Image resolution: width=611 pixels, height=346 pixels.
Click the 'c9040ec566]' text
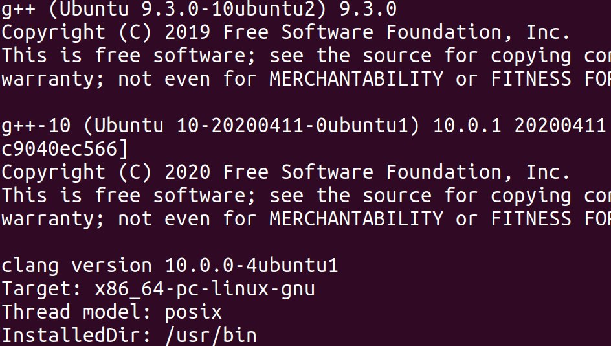pyautogui.click(x=65, y=149)
